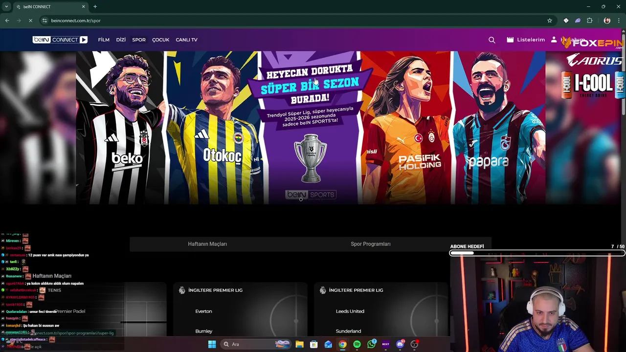Open Discord from the taskbar
Screen dimensions: 626x352
(x=401, y=344)
